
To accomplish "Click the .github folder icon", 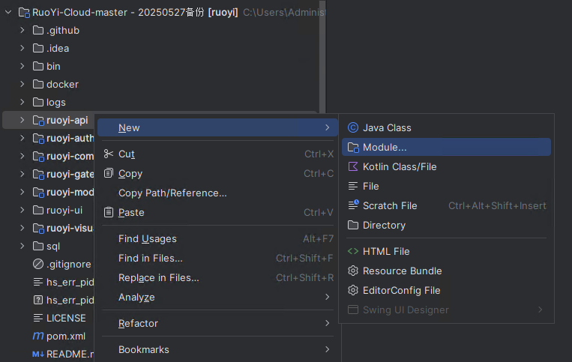I will click(x=38, y=30).
